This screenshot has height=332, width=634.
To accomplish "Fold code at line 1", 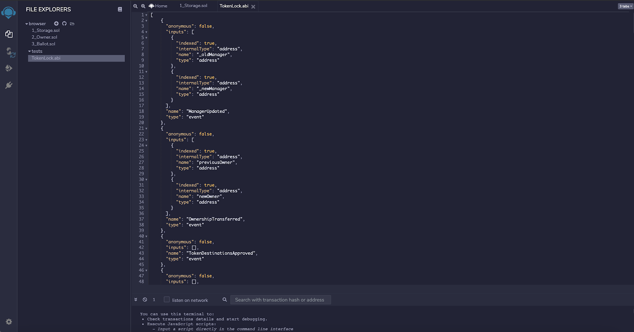I will click(146, 15).
